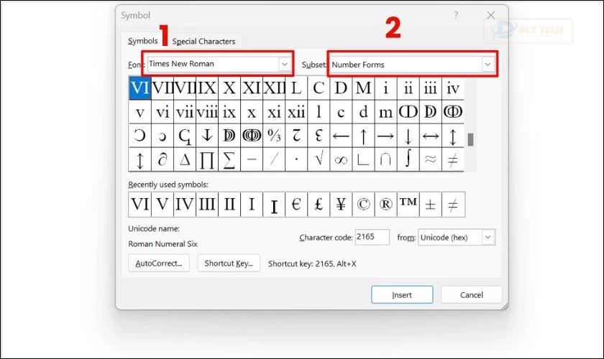Select the right angle ∟ symbol
Screen dimensions: 604x359
click(363, 159)
